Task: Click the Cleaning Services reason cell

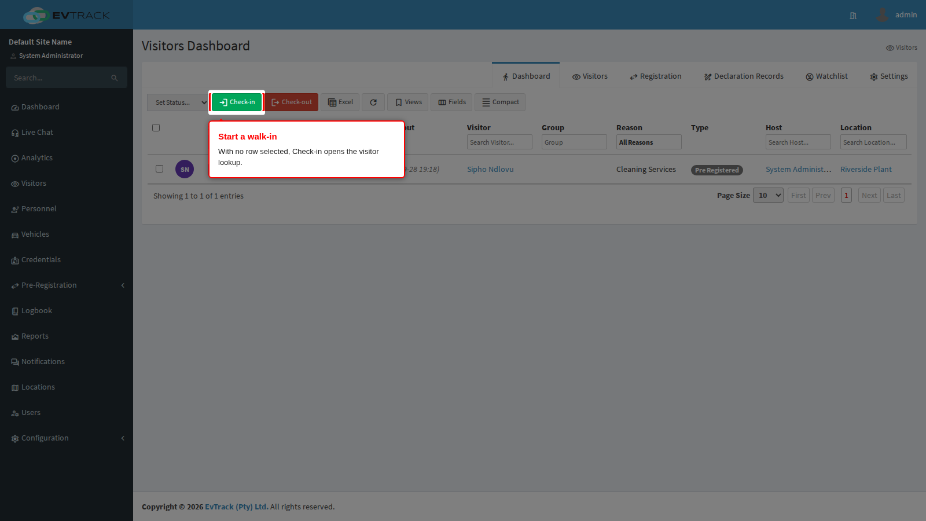Action: [x=646, y=170]
